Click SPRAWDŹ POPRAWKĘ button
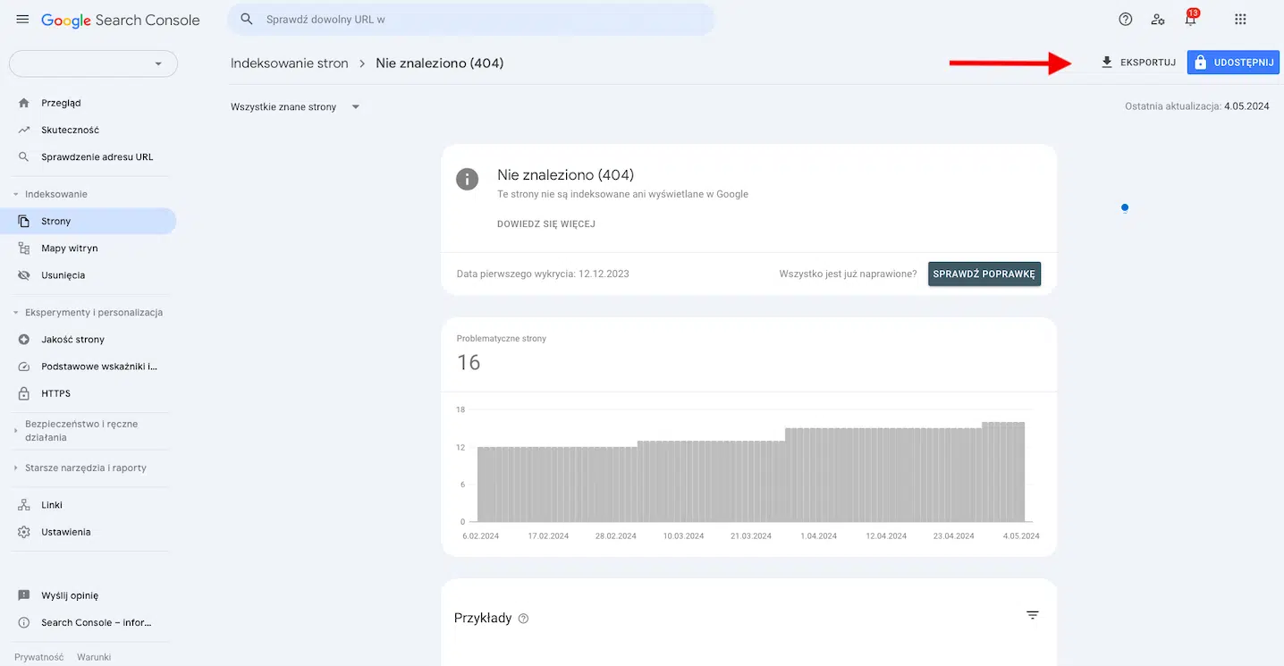1284x666 pixels. [984, 274]
